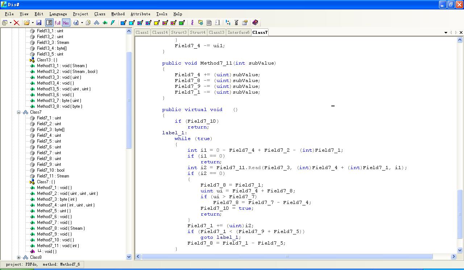Open the open-folder dropdown arrow
Screen dimensions: 464x270
pyautogui.click(x=32, y=23)
